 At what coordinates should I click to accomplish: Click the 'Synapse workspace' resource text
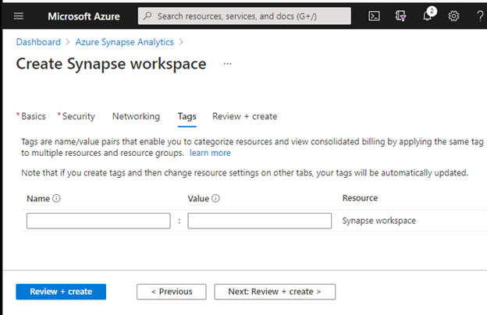[379, 221]
